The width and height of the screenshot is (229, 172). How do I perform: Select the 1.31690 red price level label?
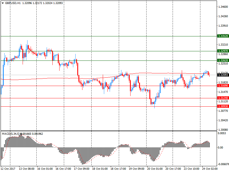pyautogui.click(x=223, y=85)
